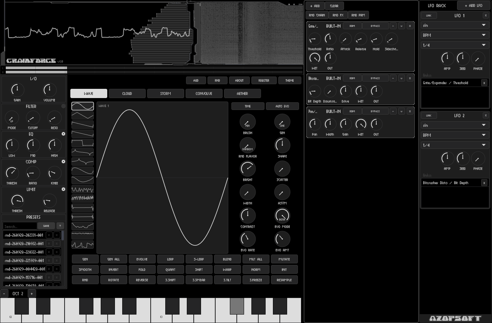Move the Gate effect up in chain
The height and width of the screenshot is (323, 492).
coord(393,26)
